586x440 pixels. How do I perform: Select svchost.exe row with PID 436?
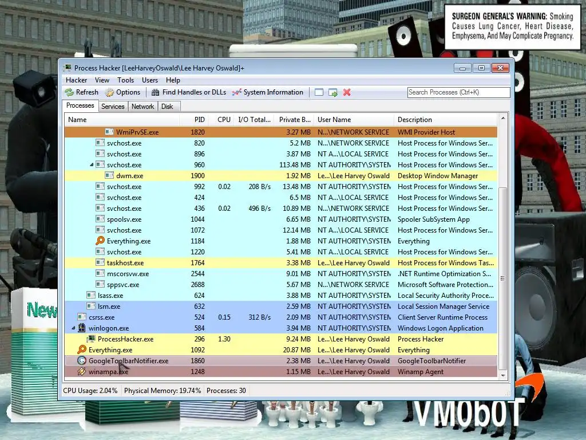281,208
